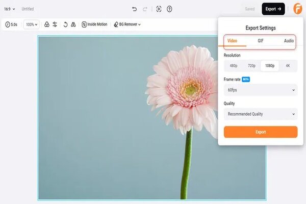
Task: Open Inside Motion settings
Action: (94, 24)
